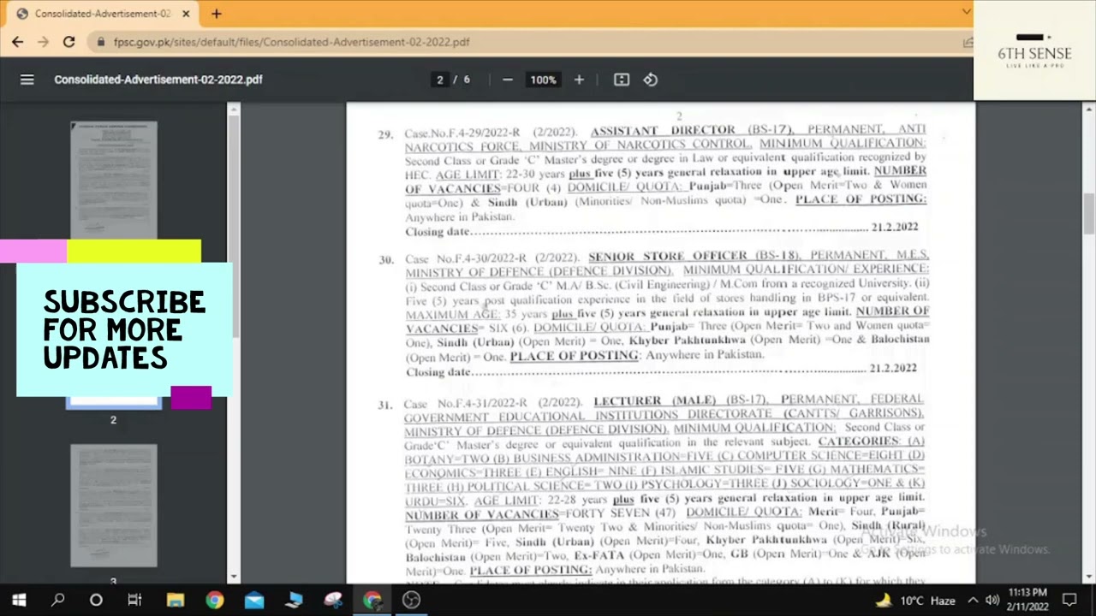Open Windows taskbar search
The image size is (1096, 616).
(57, 600)
